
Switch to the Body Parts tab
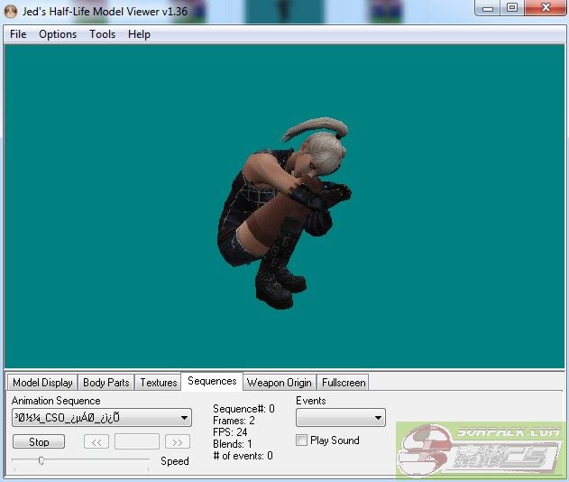106,383
